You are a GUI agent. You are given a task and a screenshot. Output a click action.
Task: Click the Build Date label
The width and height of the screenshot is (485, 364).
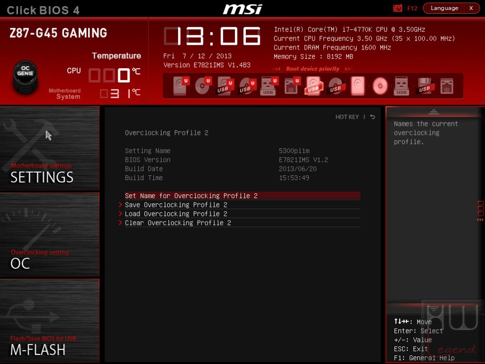[x=144, y=169]
